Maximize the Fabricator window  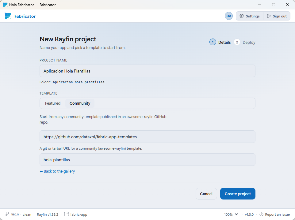(274, 5)
